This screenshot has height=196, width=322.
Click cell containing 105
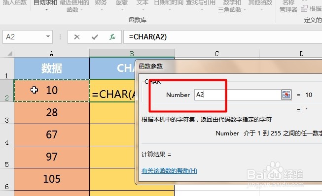coord(52,179)
